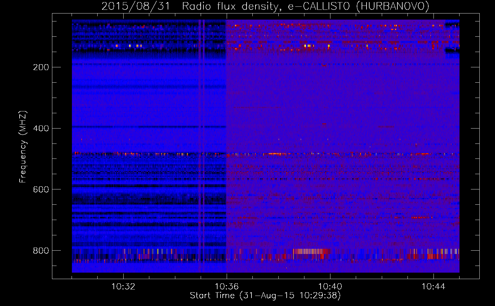
Task: Select the 800 frequency tick label
Action: [41, 251]
